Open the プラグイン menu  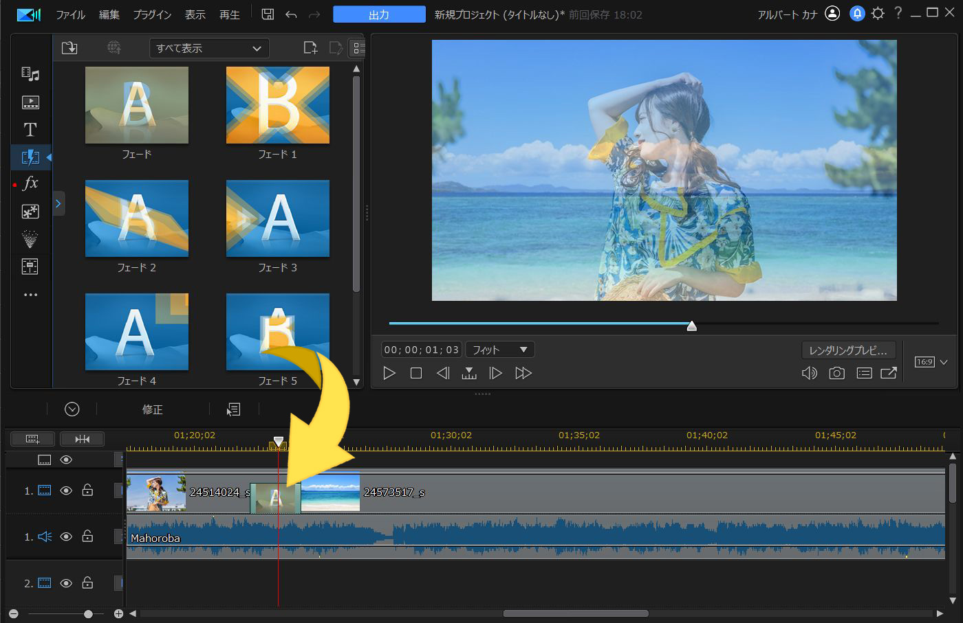pyautogui.click(x=152, y=14)
